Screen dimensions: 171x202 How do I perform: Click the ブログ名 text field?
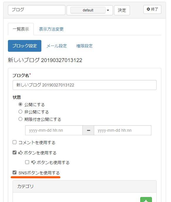[84, 85]
